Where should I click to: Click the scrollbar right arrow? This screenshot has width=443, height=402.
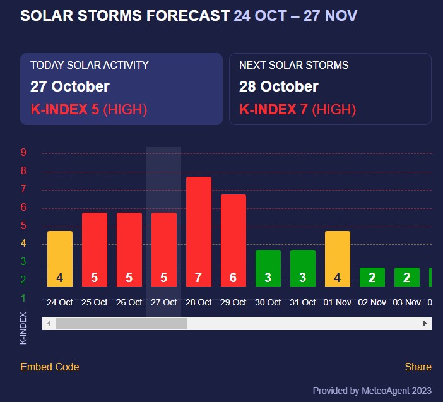(x=425, y=323)
